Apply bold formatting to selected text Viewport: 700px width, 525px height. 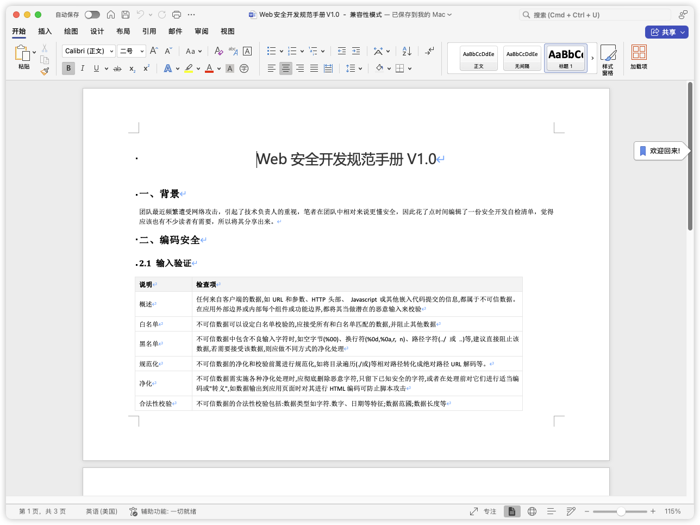[x=68, y=68]
